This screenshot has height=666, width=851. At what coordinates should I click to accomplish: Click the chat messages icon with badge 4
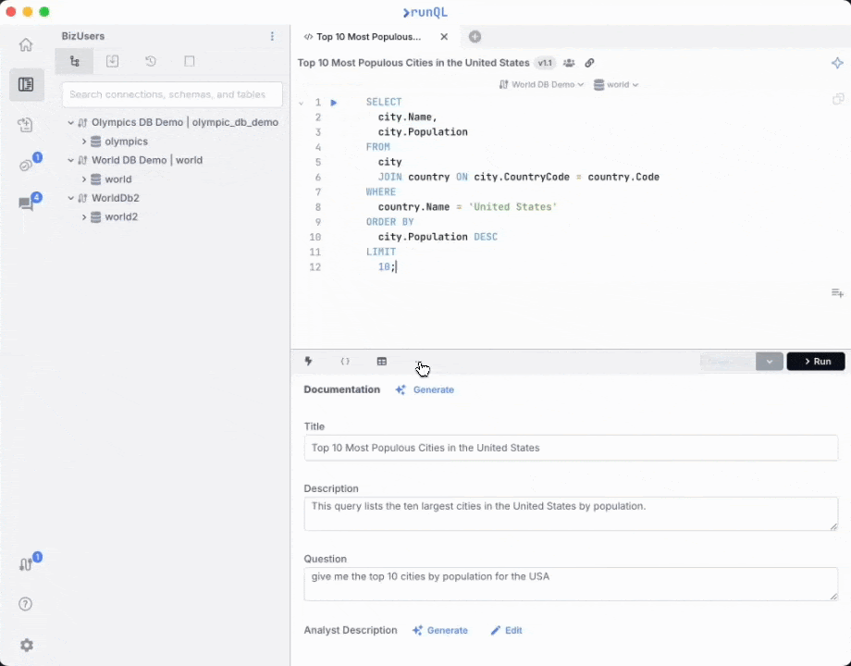pyautogui.click(x=26, y=203)
